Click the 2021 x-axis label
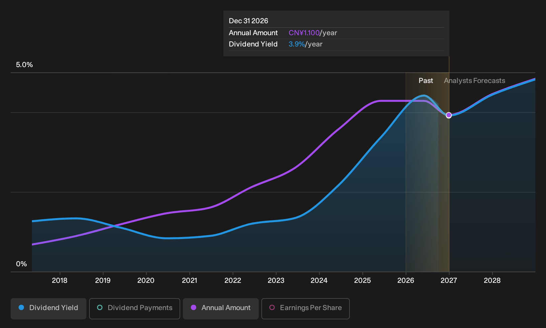The image size is (546, 328). coord(190,281)
